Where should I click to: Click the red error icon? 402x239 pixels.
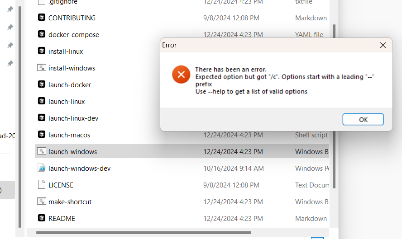(181, 75)
